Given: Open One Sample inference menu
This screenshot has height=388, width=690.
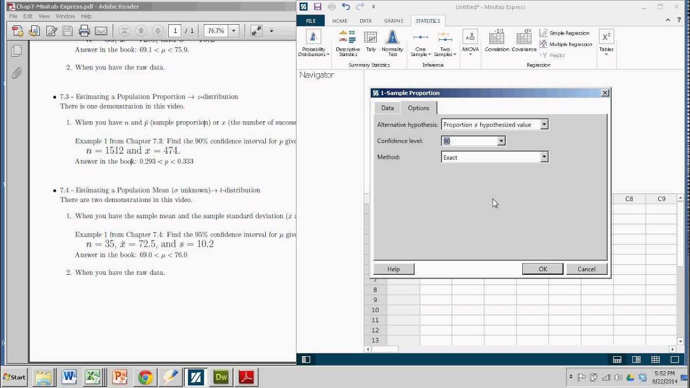Looking at the screenshot, I should 420,44.
